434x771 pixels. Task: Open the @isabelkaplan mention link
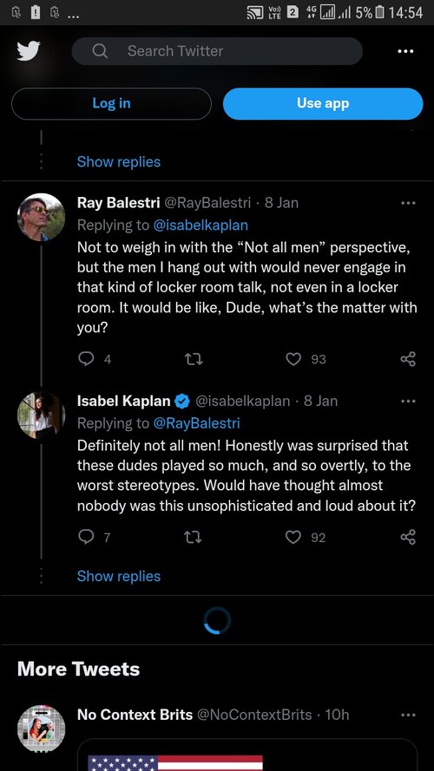click(x=201, y=225)
